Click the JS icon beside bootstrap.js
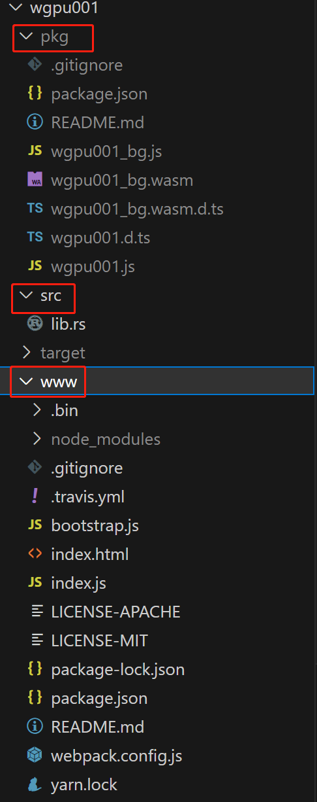This screenshot has height=802, width=317. (x=35, y=525)
